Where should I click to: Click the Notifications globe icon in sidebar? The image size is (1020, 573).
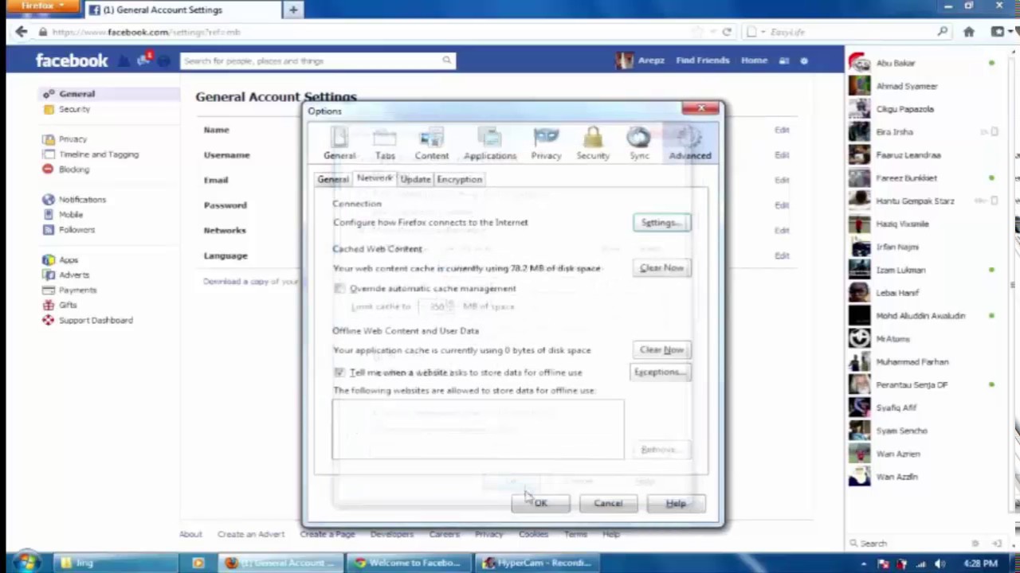coord(49,200)
